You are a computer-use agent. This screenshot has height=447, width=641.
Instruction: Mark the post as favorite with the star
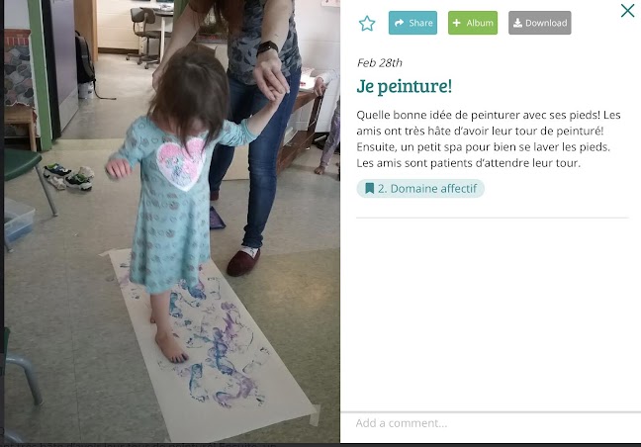pos(367,24)
